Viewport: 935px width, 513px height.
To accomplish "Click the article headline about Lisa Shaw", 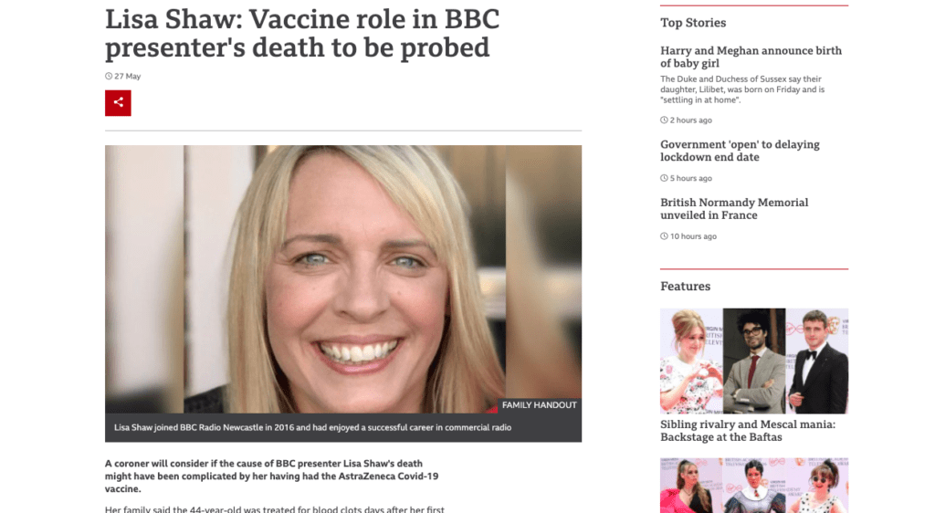I will (x=302, y=34).
